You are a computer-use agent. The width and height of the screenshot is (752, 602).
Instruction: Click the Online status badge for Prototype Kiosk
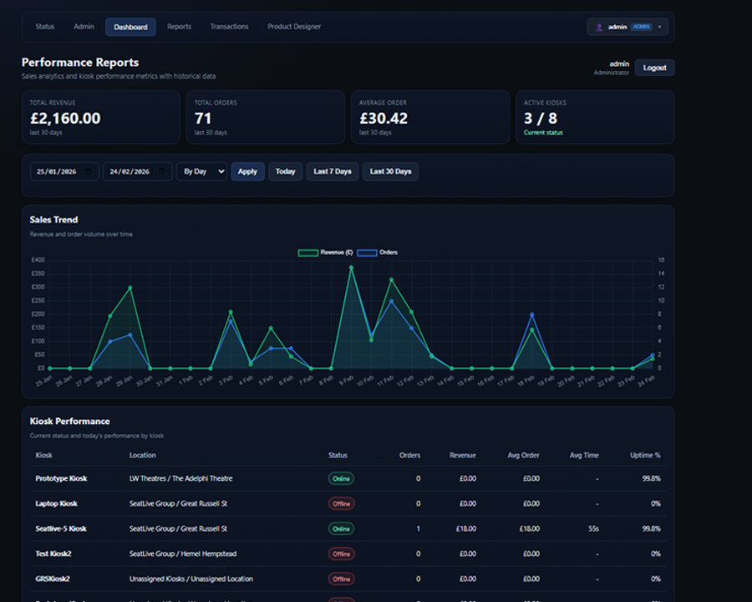click(341, 478)
